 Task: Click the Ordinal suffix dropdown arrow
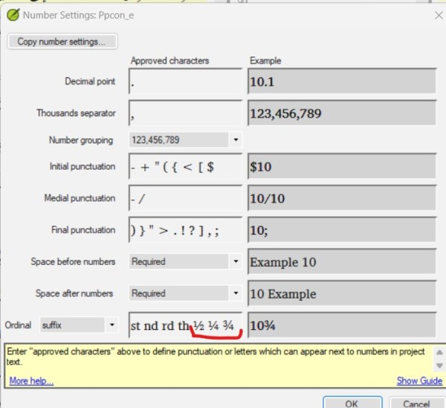(112, 325)
